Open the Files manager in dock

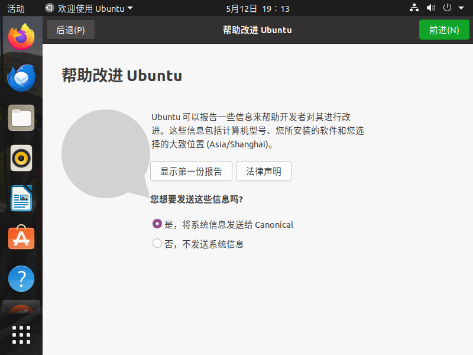tap(21, 118)
